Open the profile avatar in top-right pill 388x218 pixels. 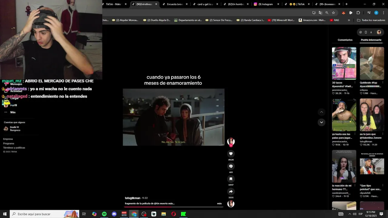pyautogui.click(x=379, y=32)
